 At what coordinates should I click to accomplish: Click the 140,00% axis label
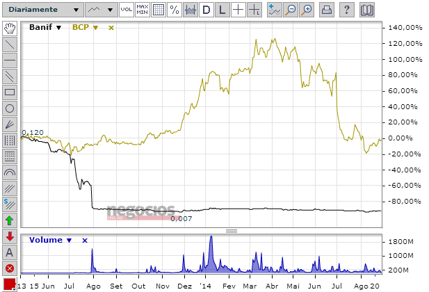click(x=405, y=28)
